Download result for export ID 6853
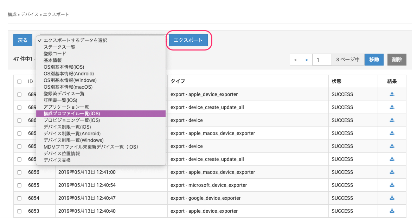 [x=392, y=211]
